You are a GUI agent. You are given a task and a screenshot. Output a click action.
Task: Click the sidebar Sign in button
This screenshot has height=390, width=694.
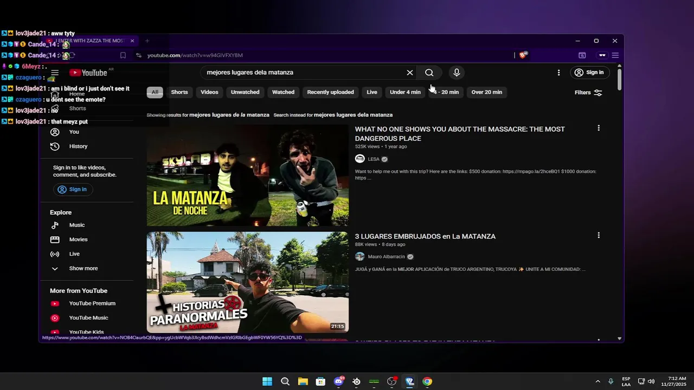tap(73, 189)
